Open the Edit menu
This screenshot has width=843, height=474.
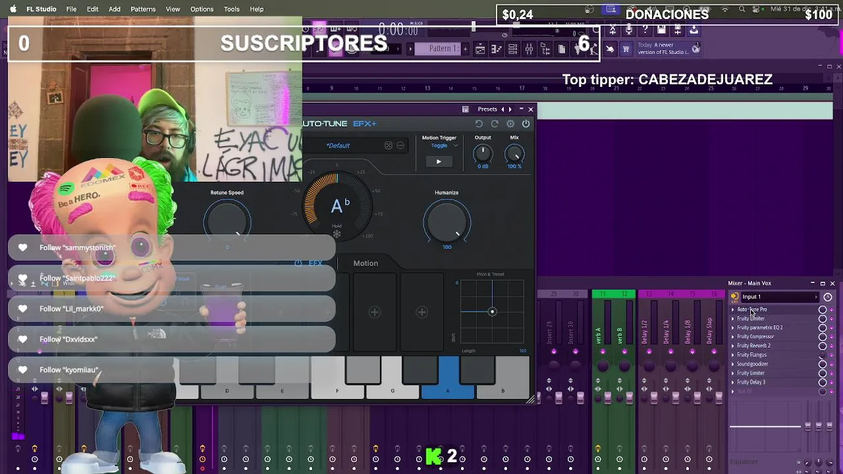[x=92, y=9]
